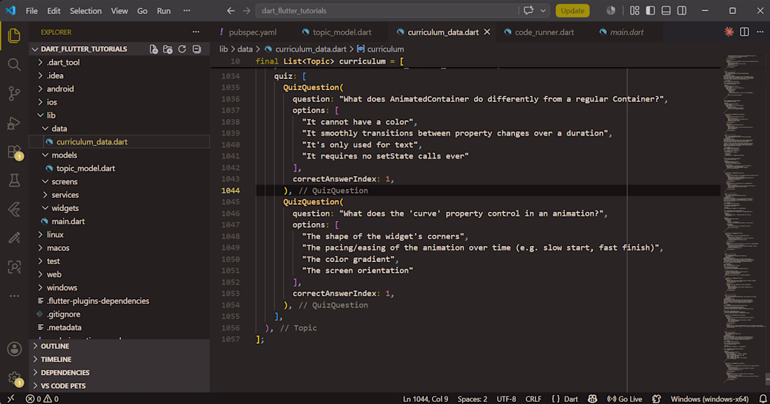Select Windows (windows-x64) device in status bar

coord(710,398)
